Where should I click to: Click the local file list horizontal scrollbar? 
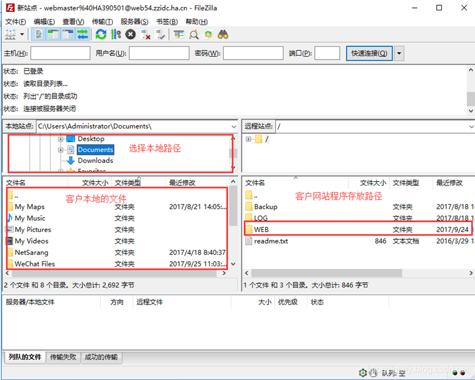(115, 273)
